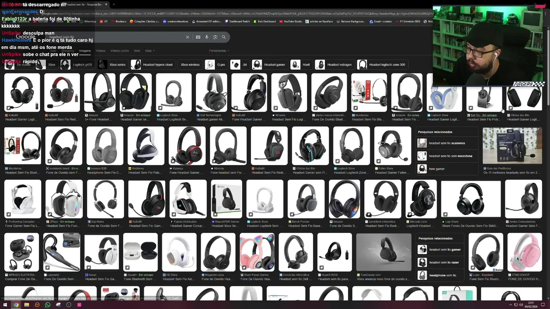This screenshot has height=309, width=550.
Task: Expand the Mais dropdown in search tabs
Action: click(x=150, y=51)
